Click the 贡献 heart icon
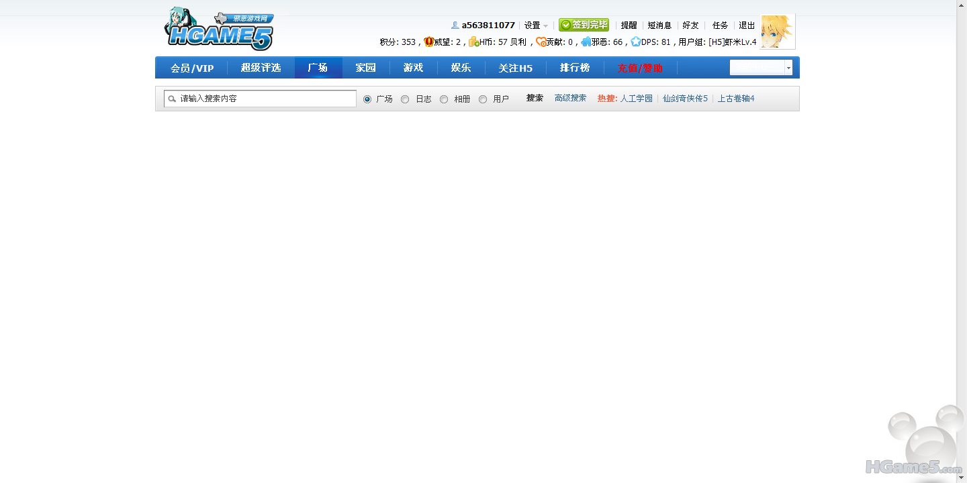This screenshot has height=483, width=967. click(x=541, y=42)
